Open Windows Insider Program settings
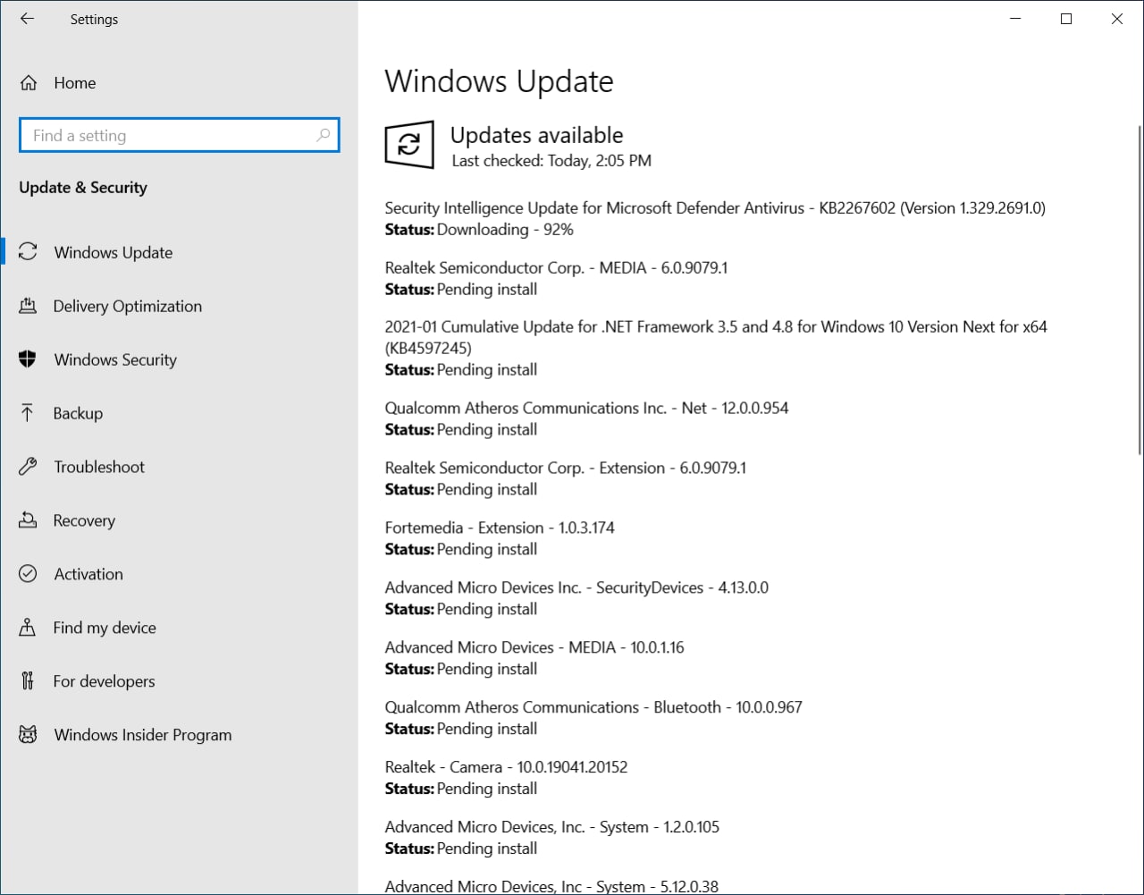The height and width of the screenshot is (895, 1144). pos(179,735)
